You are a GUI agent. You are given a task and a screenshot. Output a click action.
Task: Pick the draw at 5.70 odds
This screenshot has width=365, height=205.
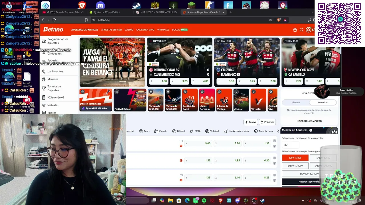[228, 143]
